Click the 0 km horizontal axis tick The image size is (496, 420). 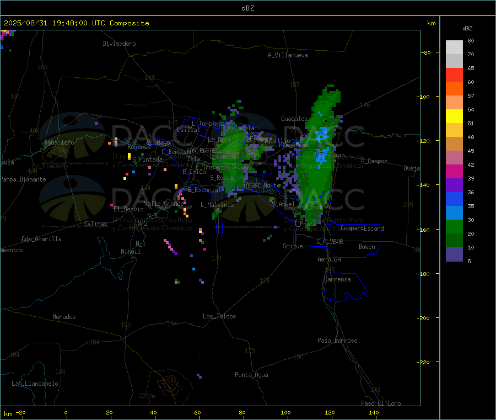point(66,412)
